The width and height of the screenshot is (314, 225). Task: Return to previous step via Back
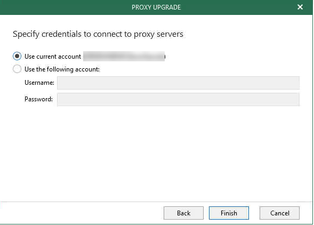(x=183, y=213)
